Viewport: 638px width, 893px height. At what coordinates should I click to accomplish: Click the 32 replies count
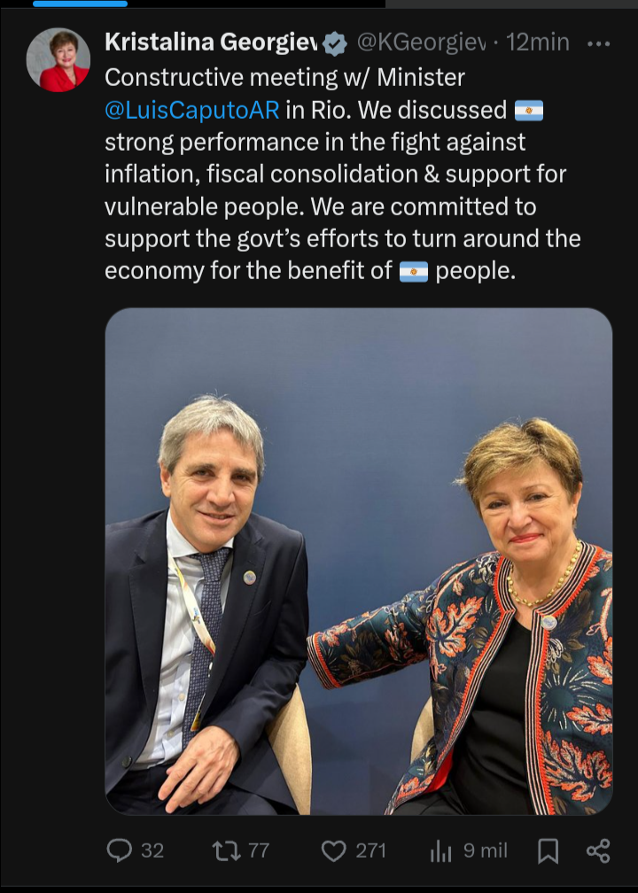pos(152,850)
